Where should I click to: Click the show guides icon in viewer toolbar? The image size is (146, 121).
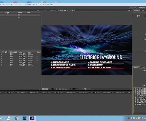[x=63, y=89]
